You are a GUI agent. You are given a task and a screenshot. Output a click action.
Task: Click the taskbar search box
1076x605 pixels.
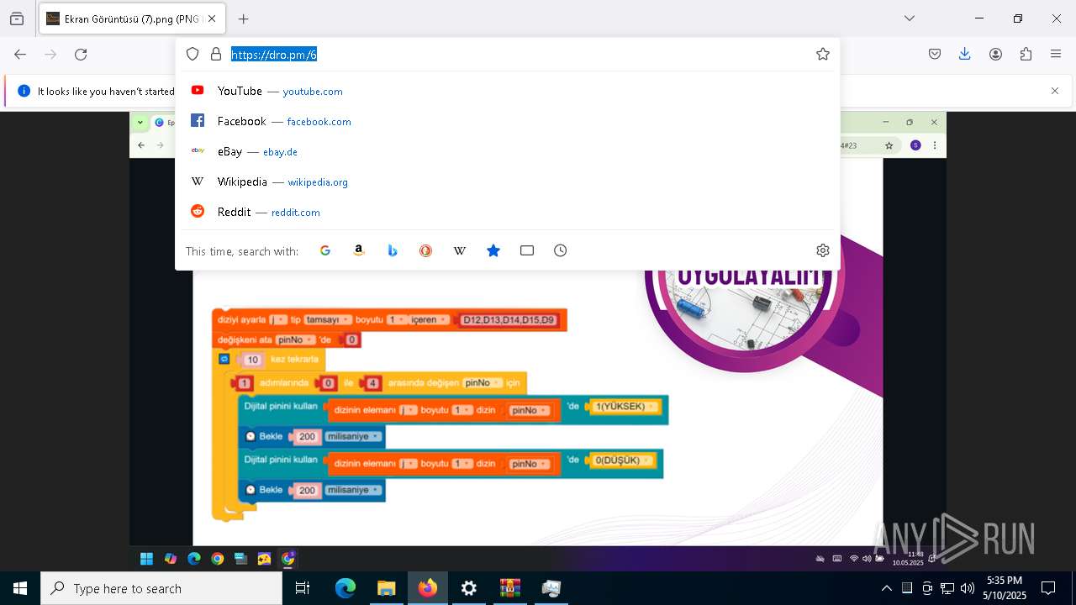pos(161,588)
